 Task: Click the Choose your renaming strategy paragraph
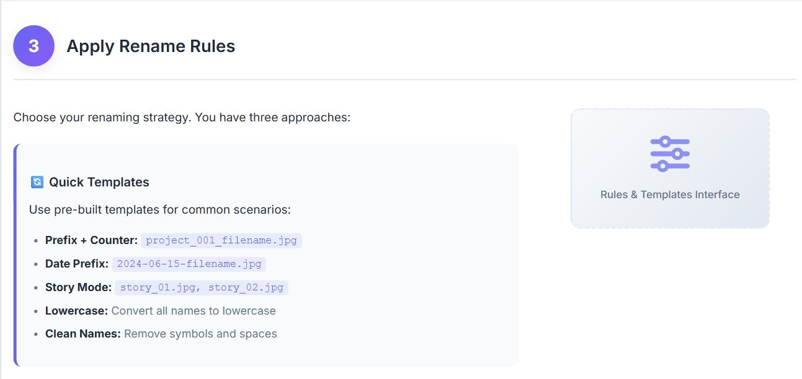(182, 117)
